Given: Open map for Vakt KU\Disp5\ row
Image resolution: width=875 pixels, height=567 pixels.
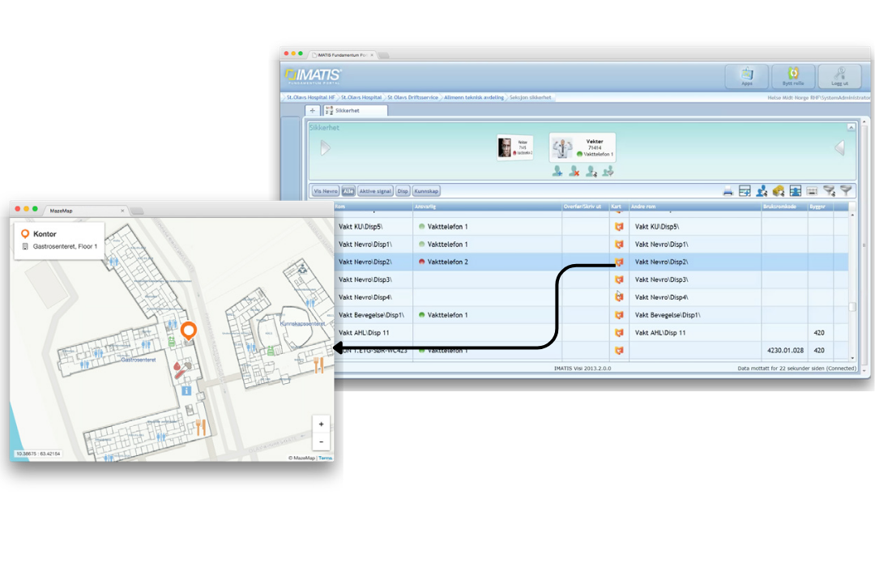Looking at the screenshot, I should [619, 227].
